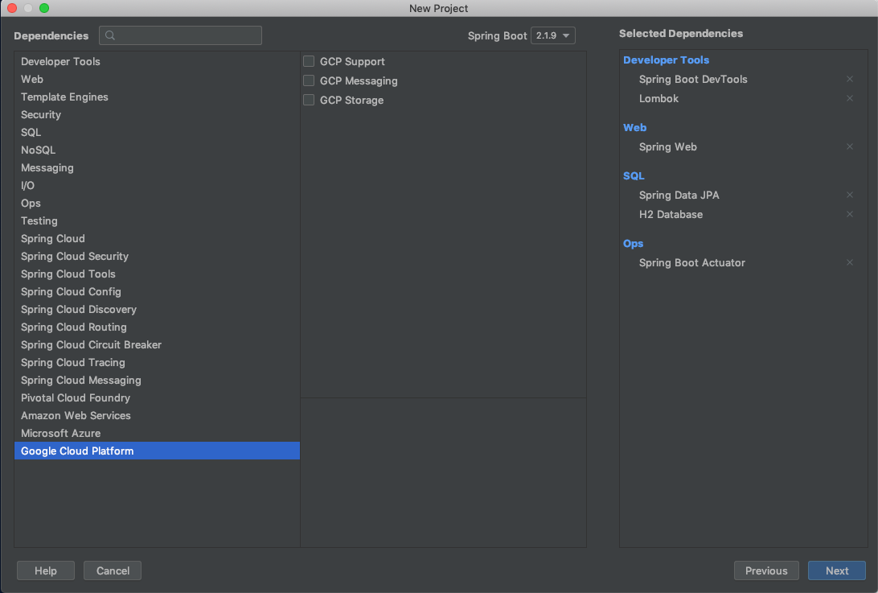
Task: Select the Web category in list
Action: [157, 79]
